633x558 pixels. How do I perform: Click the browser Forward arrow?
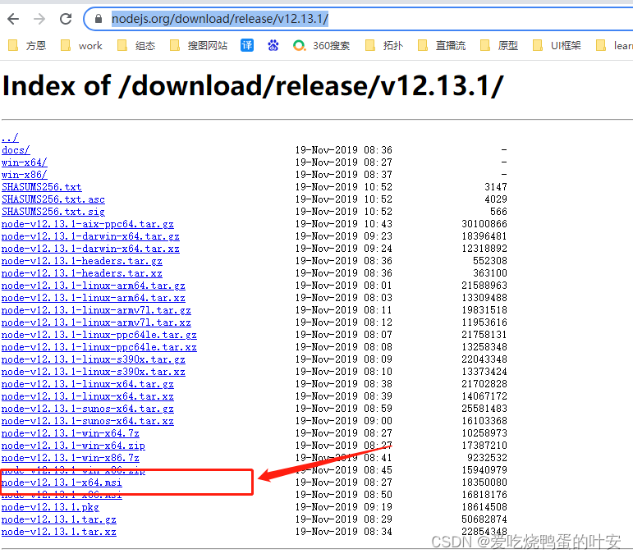click(x=39, y=19)
